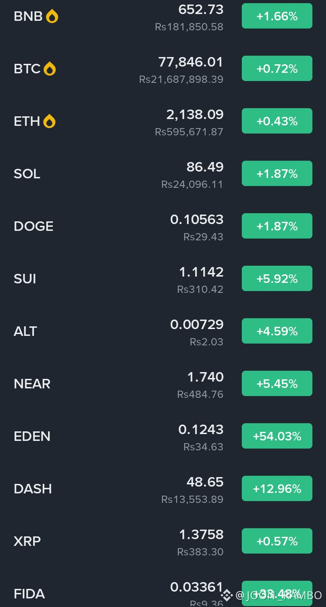Tap the SUI +5.92% change badge
The height and width of the screenshot is (607, 326).
tap(277, 278)
